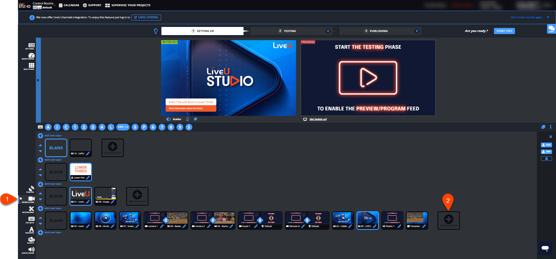
Task: Open the support chat bubble at bottom right
Action: (545, 248)
